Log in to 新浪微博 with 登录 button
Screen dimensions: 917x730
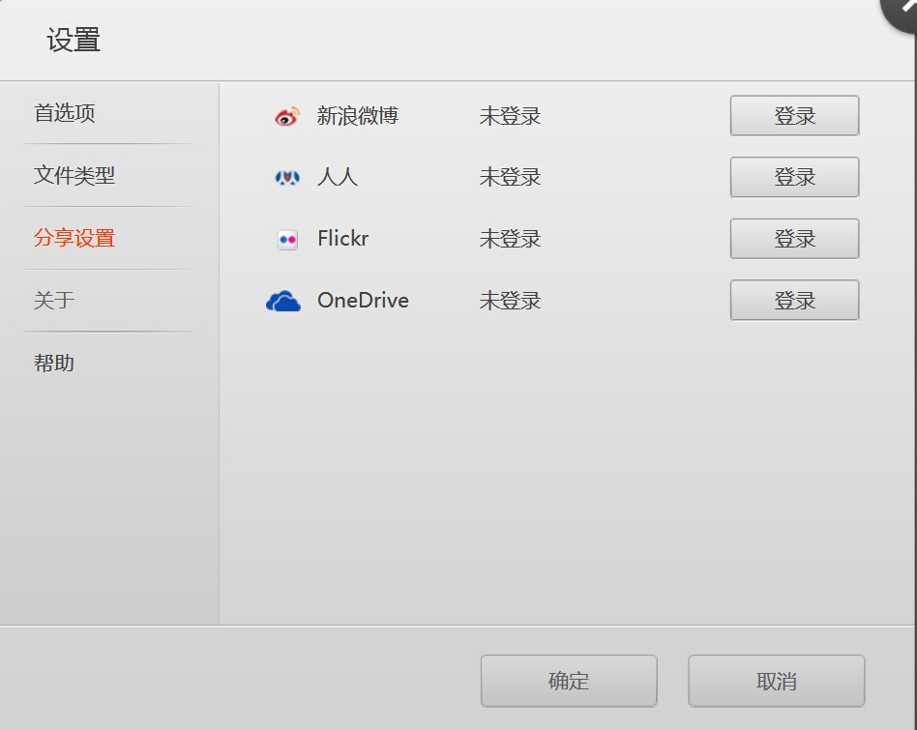point(794,116)
